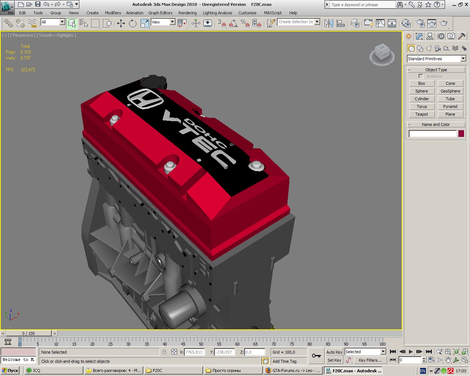Open the 3DS application menu button

(7, 7)
